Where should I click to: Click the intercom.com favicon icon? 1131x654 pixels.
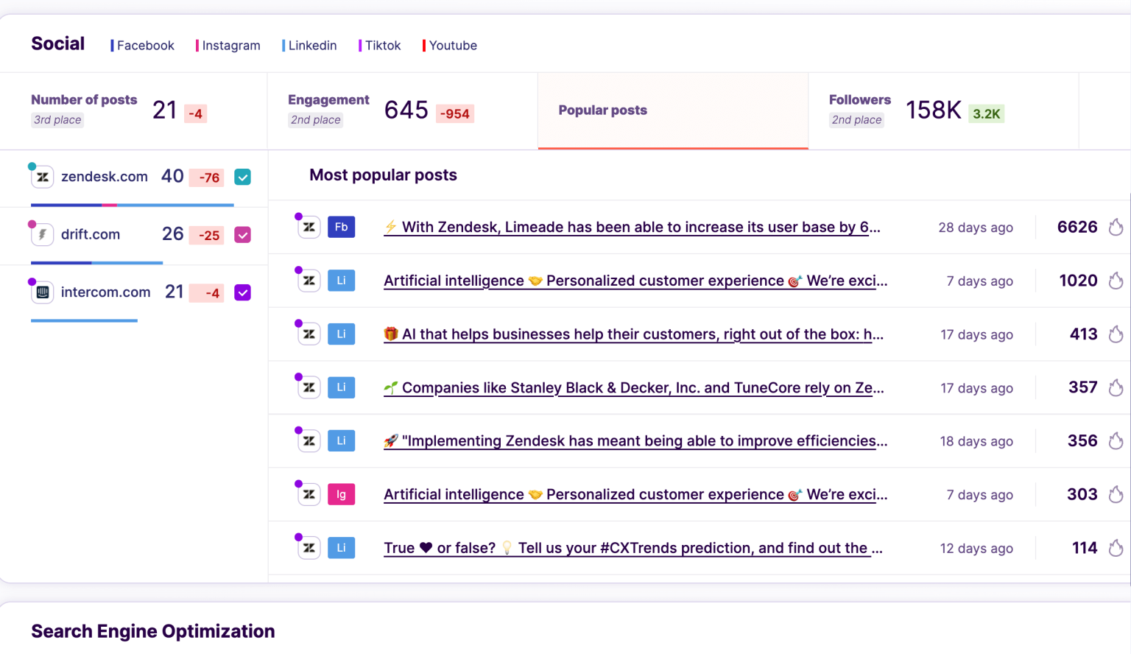point(42,292)
